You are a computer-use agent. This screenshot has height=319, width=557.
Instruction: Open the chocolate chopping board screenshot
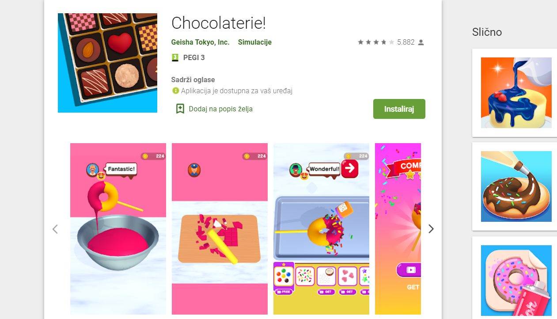pyautogui.click(x=220, y=229)
